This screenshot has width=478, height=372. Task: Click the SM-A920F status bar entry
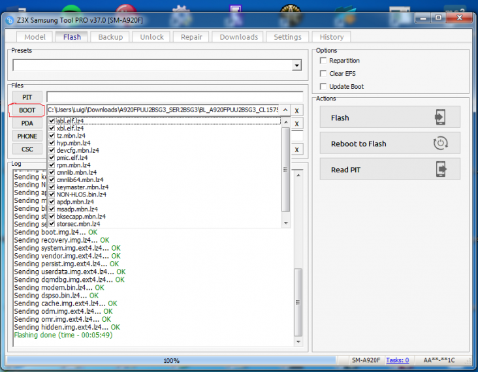pyautogui.click(x=366, y=360)
